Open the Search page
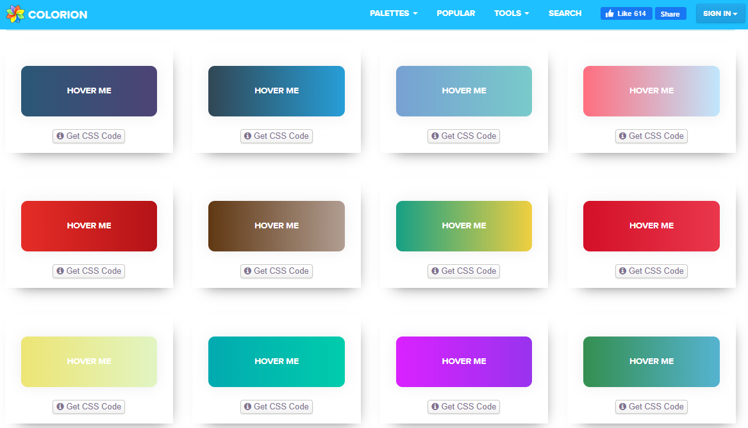The image size is (748, 428). [565, 13]
